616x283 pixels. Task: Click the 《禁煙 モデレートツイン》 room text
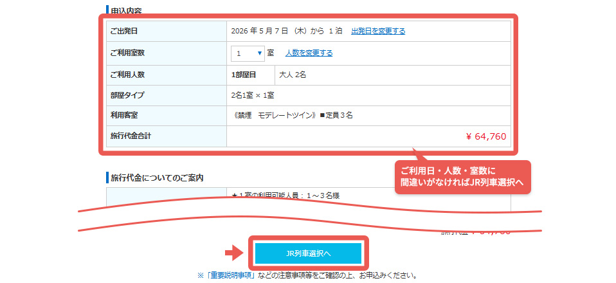275,116
